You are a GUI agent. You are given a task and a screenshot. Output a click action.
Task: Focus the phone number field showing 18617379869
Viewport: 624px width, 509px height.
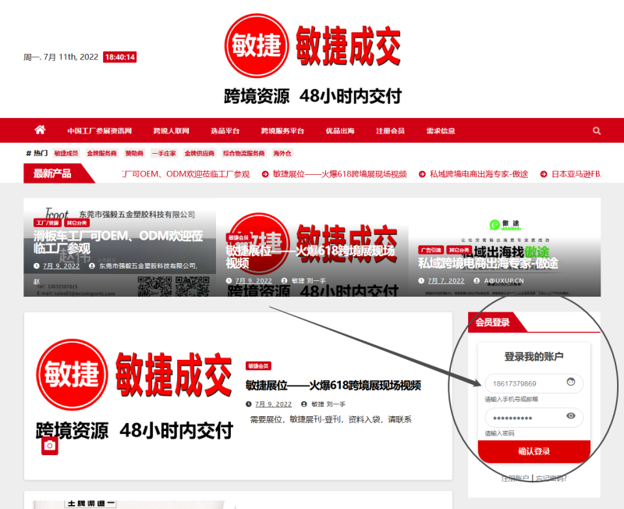[x=534, y=383]
